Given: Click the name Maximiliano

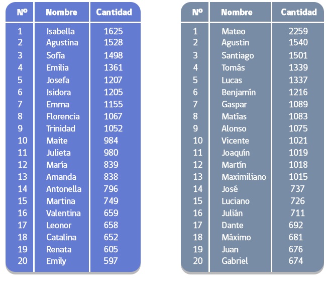Looking at the screenshot, I should [244, 177].
